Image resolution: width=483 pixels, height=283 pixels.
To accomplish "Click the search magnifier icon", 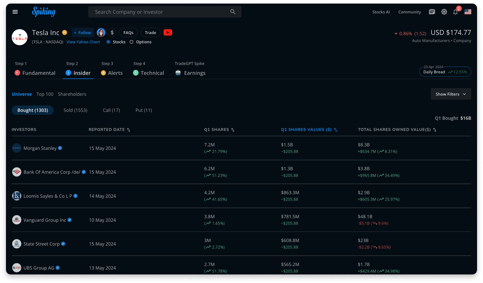I will (x=233, y=12).
